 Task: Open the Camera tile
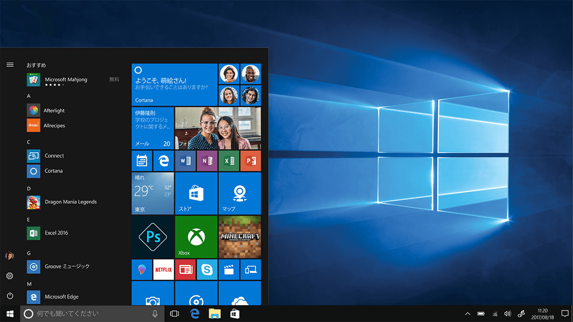pos(152,293)
